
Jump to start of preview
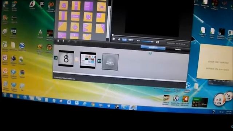[x=119, y=39]
